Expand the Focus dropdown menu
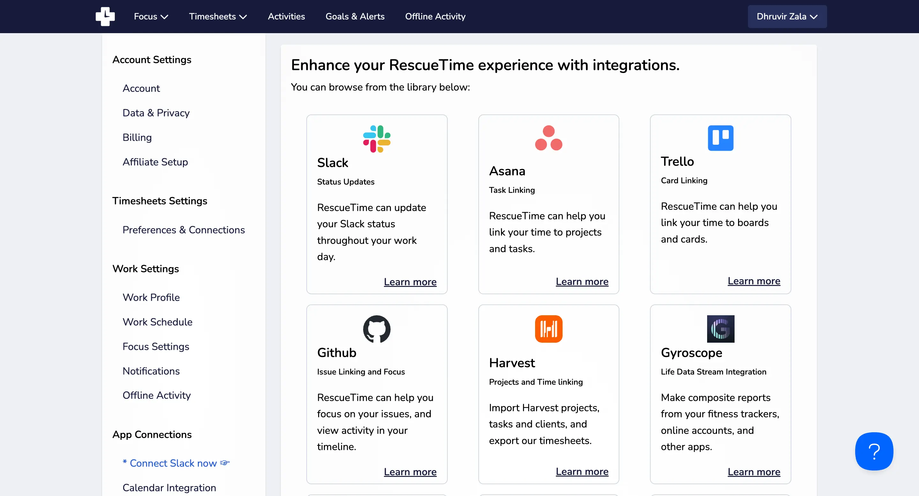The width and height of the screenshot is (919, 496). pyautogui.click(x=151, y=16)
